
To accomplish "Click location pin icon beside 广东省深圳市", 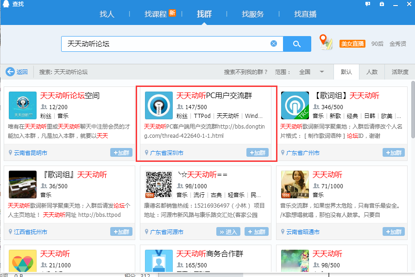I will point(146,153).
